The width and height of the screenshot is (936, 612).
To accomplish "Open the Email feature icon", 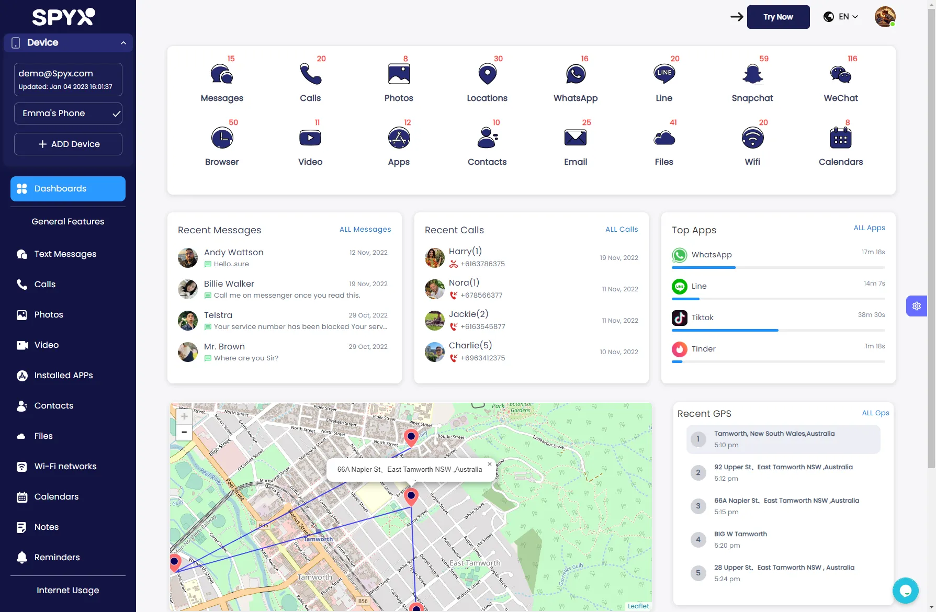I will 575,137.
